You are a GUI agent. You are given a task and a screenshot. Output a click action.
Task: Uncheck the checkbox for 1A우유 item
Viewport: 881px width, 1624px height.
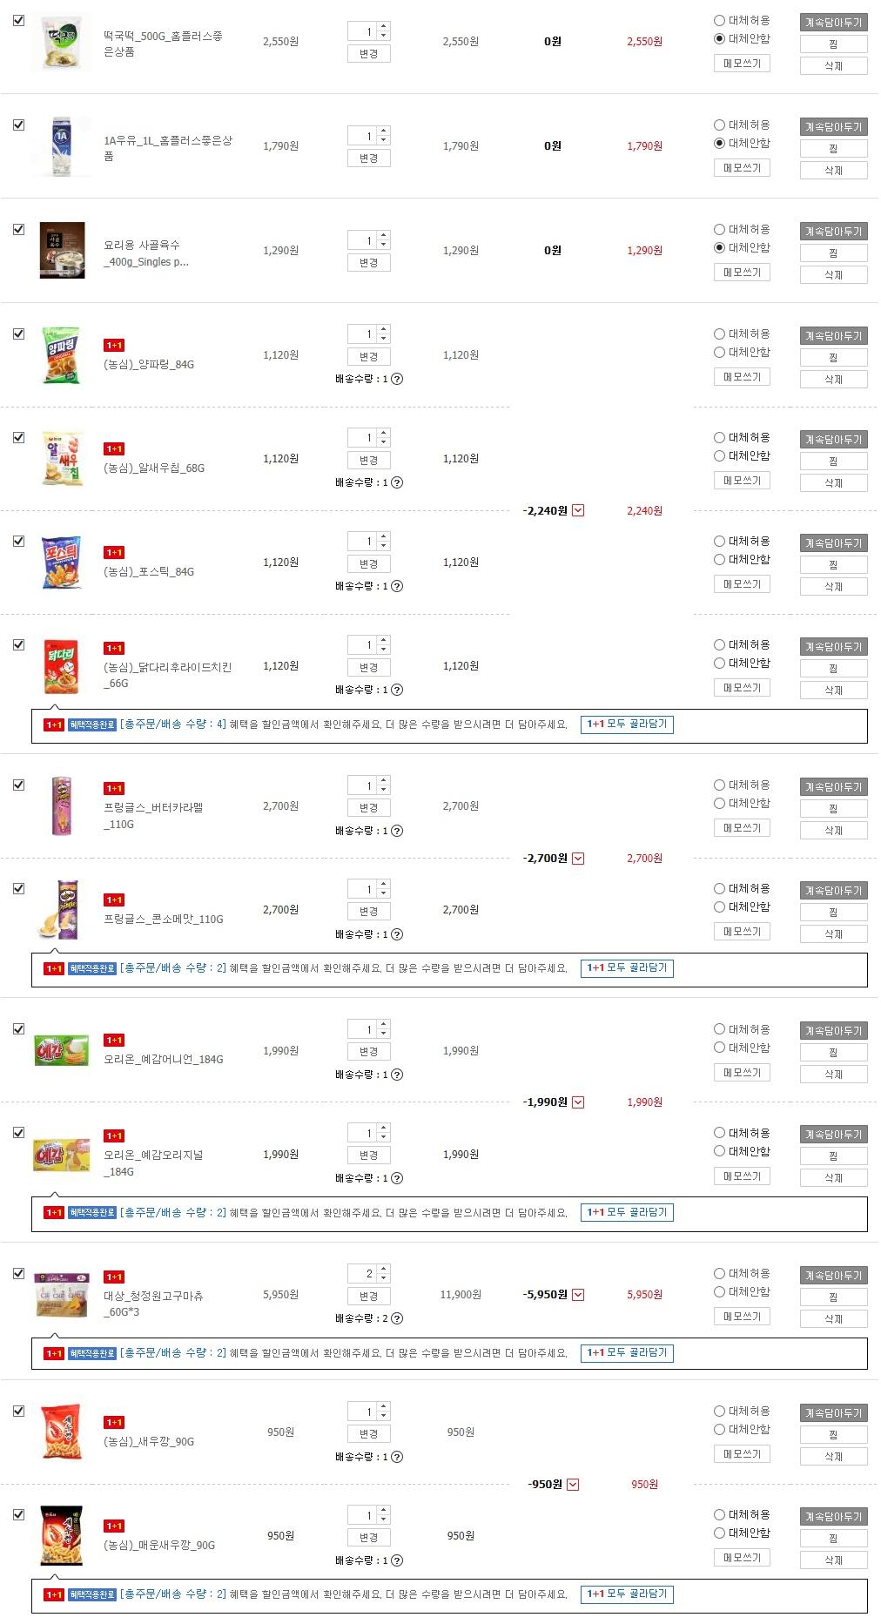(19, 125)
